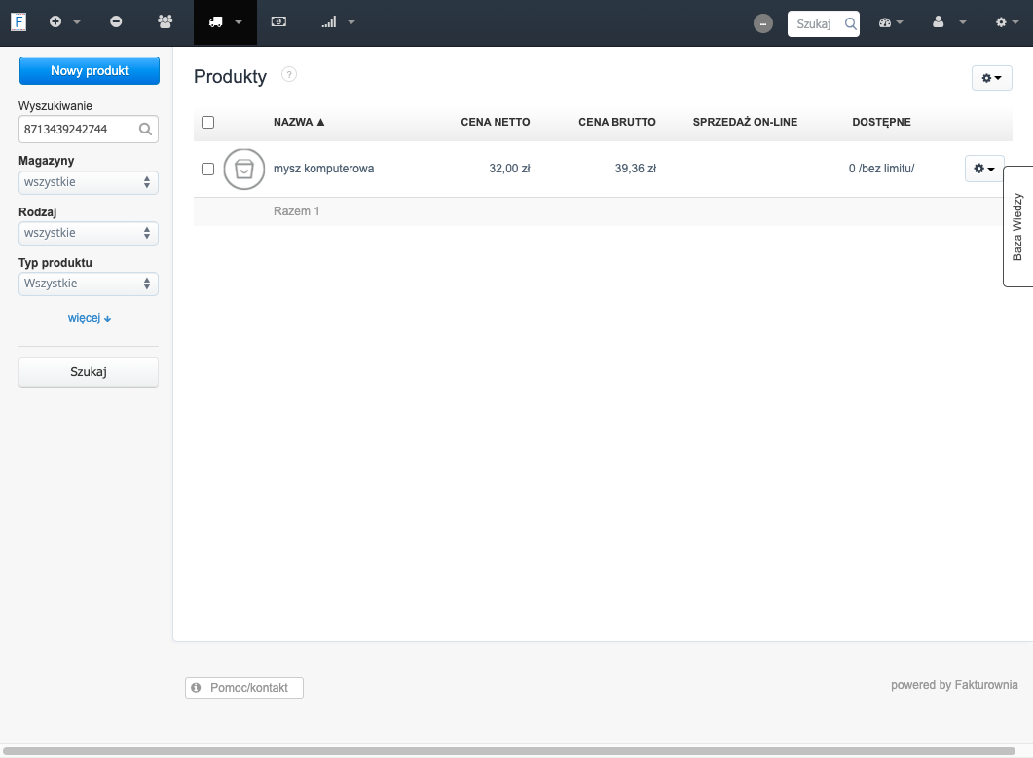Image resolution: width=1033 pixels, height=758 pixels.
Task: Open the payments banknote icon
Action: click(278, 21)
